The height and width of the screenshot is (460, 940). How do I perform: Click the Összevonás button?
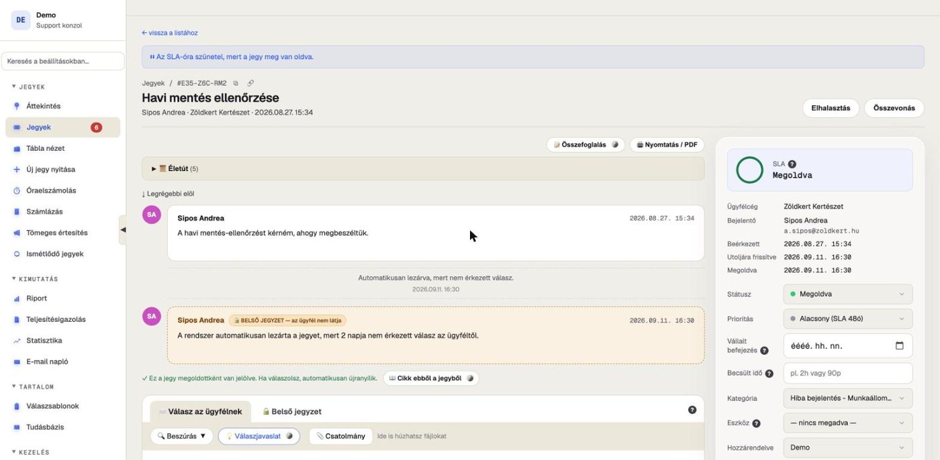pyautogui.click(x=894, y=108)
